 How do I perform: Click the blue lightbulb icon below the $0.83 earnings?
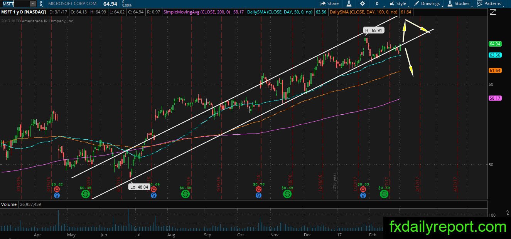point(363,196)
